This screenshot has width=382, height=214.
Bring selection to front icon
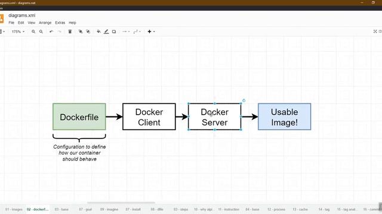(x=81, y=32)
